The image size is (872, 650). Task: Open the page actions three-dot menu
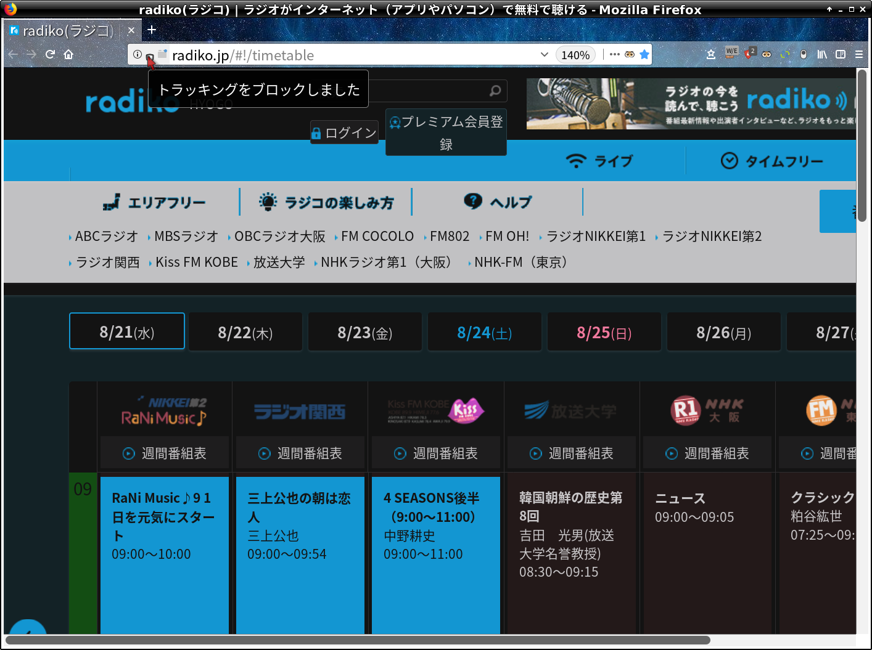614,54
